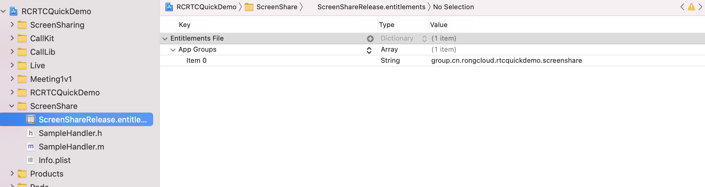Go to previous issue with left chevron
705x187 pixels.
pyautogui.click(x=682, y=7)
